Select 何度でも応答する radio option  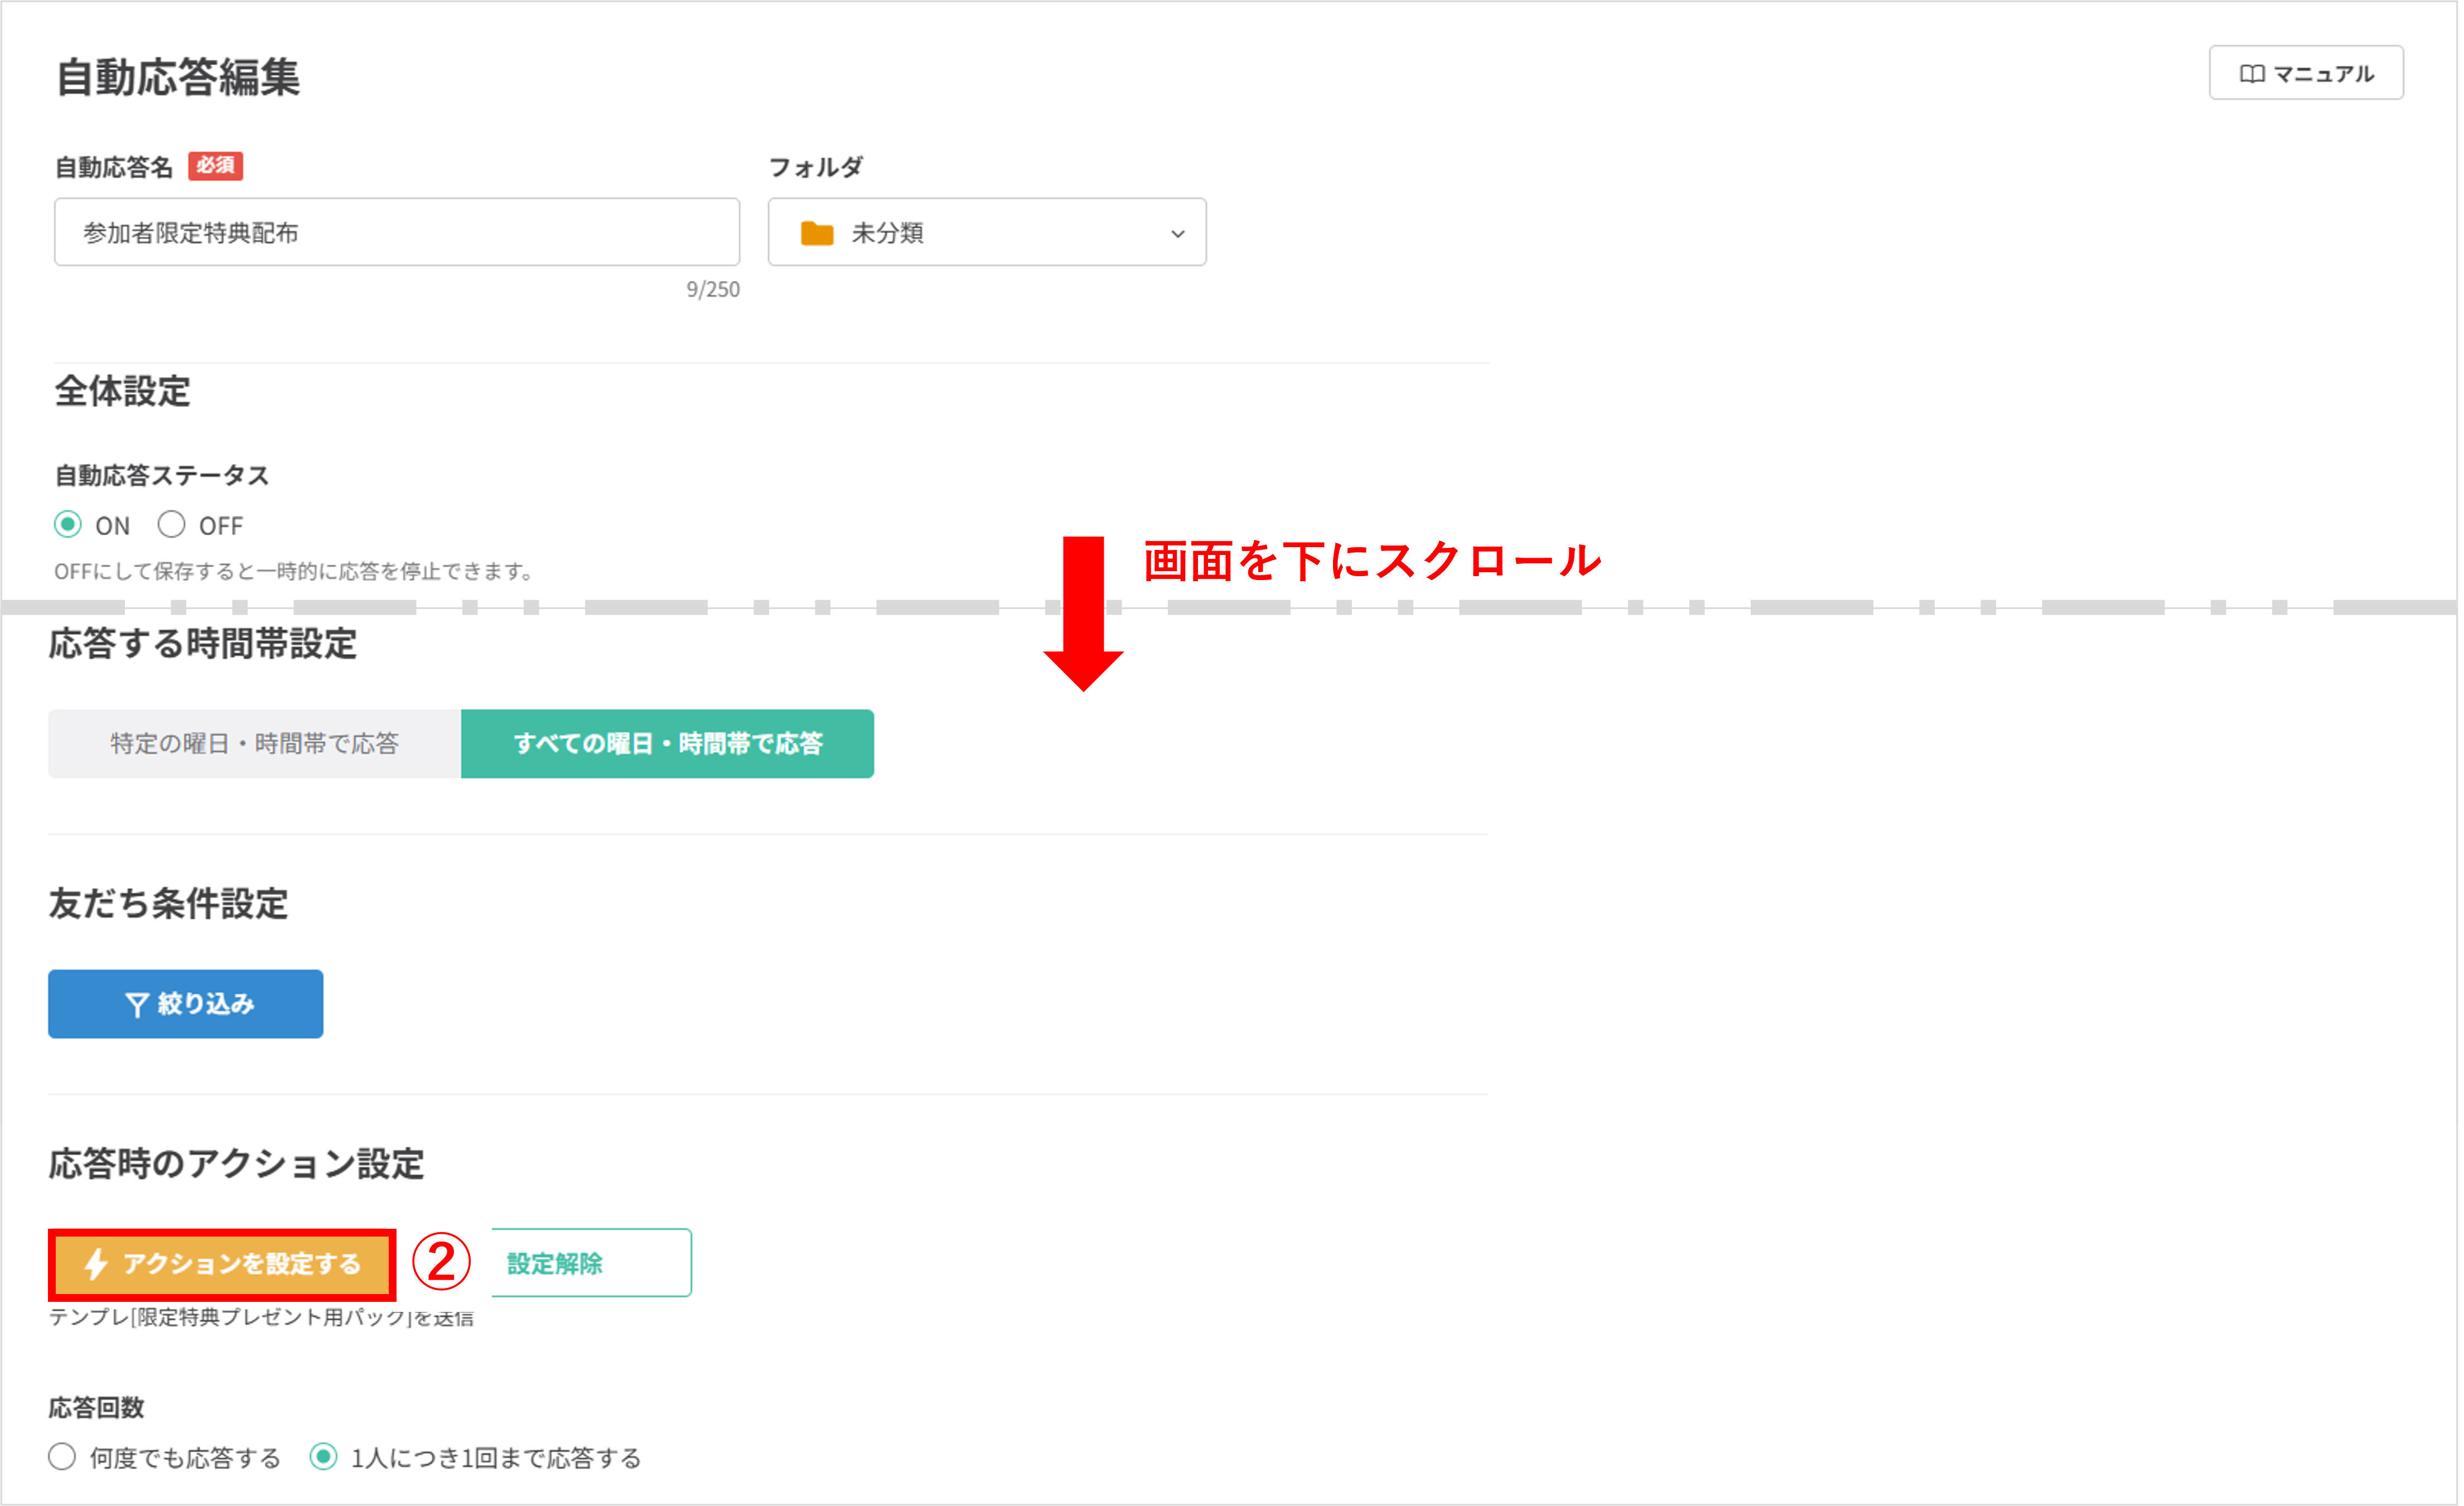click(x=62, y=1458)
